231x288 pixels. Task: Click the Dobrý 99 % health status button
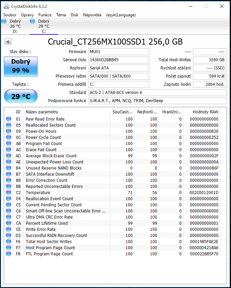click(x=21, y=66)
